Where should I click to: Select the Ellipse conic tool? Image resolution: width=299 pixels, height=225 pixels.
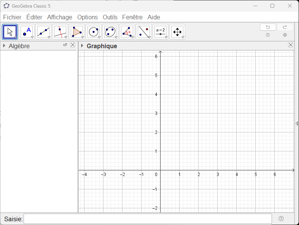[x=110, y=32]
